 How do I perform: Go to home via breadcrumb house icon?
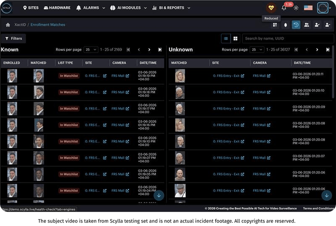(8, 25)
